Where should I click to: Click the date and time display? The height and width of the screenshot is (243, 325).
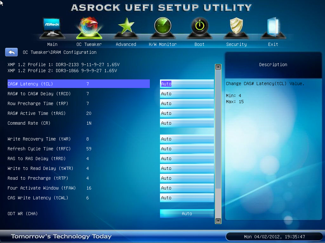[274, 237]
